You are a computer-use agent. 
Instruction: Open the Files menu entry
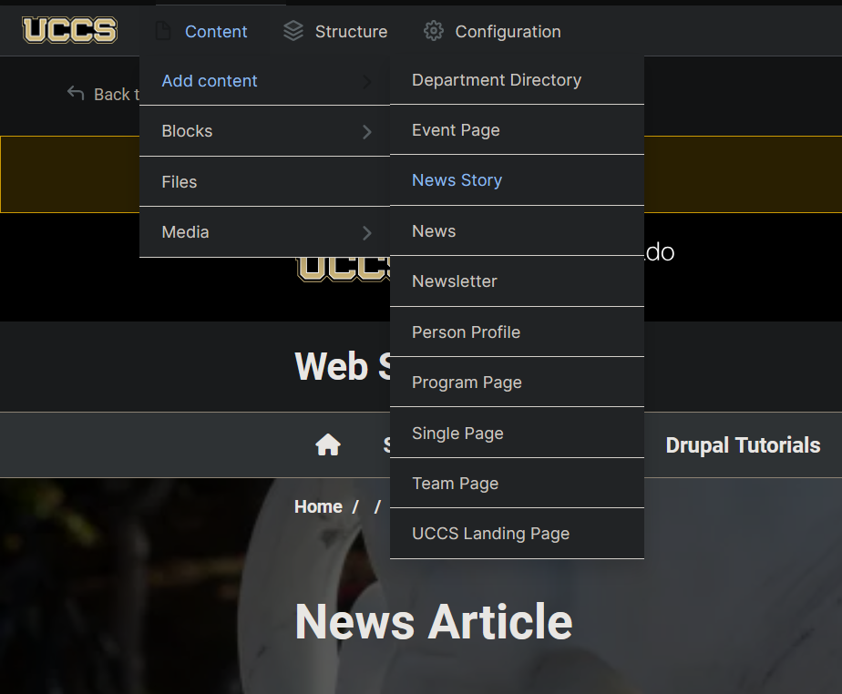tap(265, 182)
